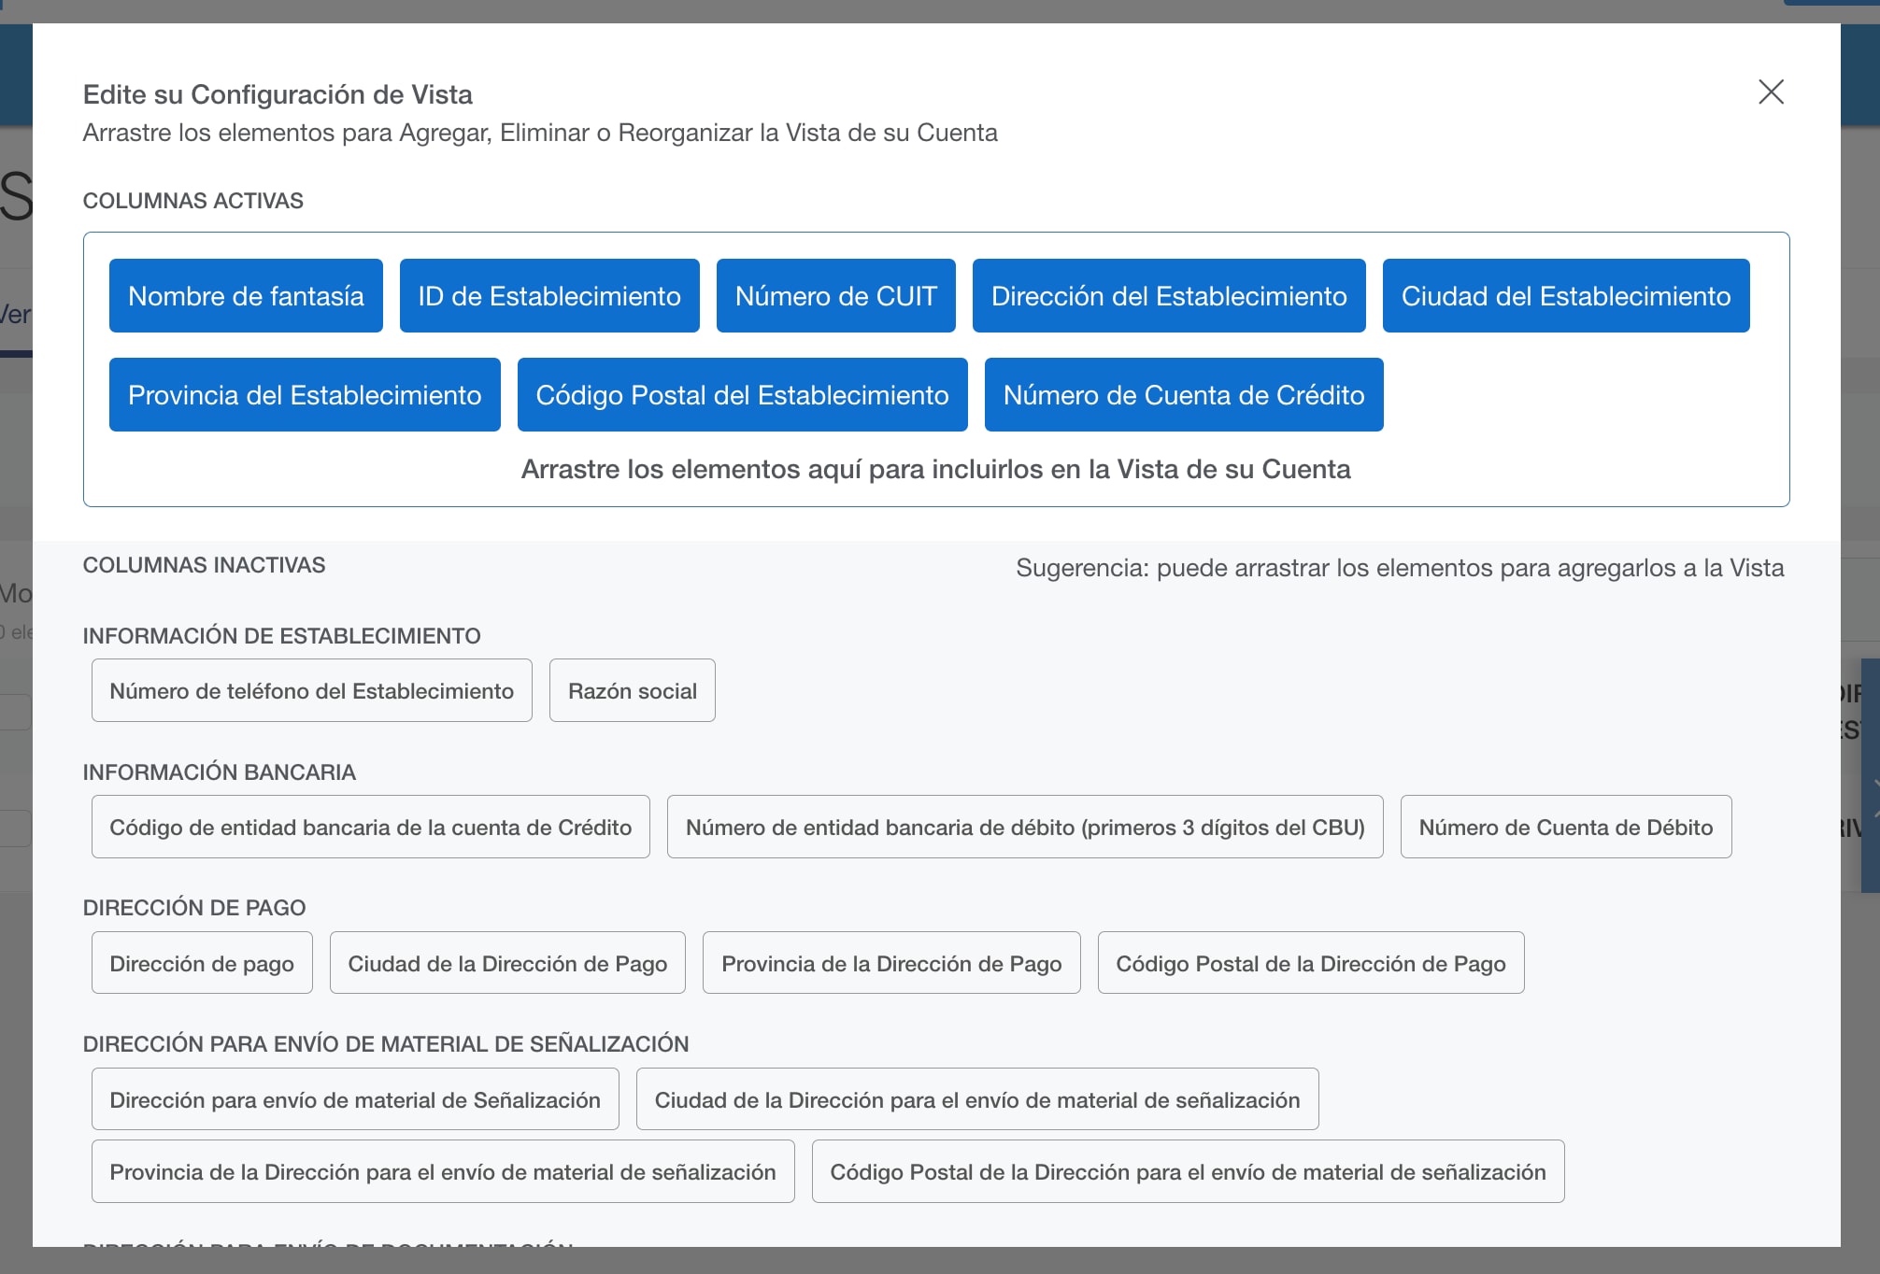Click Provincia de la Dirección de Pago chip

click(890, 962)
